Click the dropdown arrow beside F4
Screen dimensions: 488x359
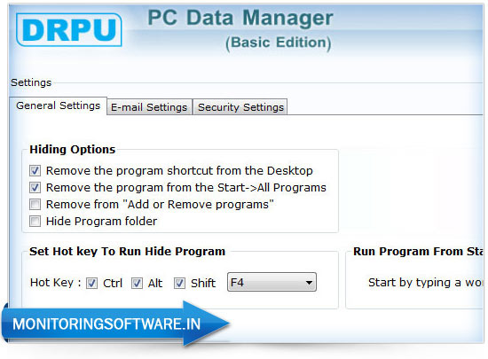[x=309, y=283]
